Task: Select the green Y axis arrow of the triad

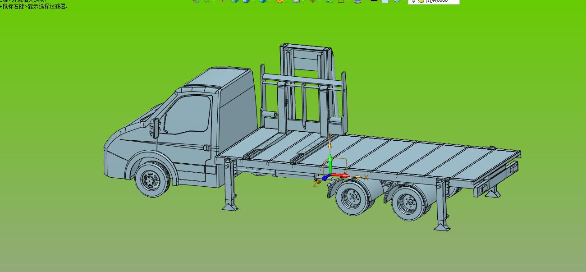Action: tap(330, 164)
